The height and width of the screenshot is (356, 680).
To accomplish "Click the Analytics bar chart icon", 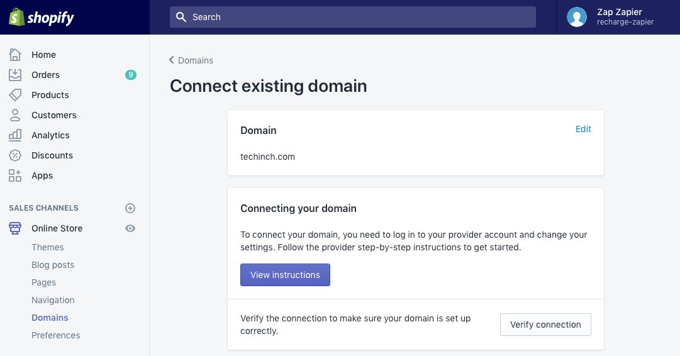I will 15,135.
